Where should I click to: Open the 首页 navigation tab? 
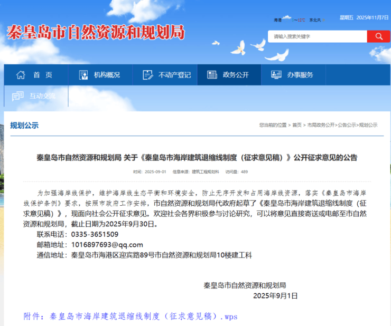36,75
